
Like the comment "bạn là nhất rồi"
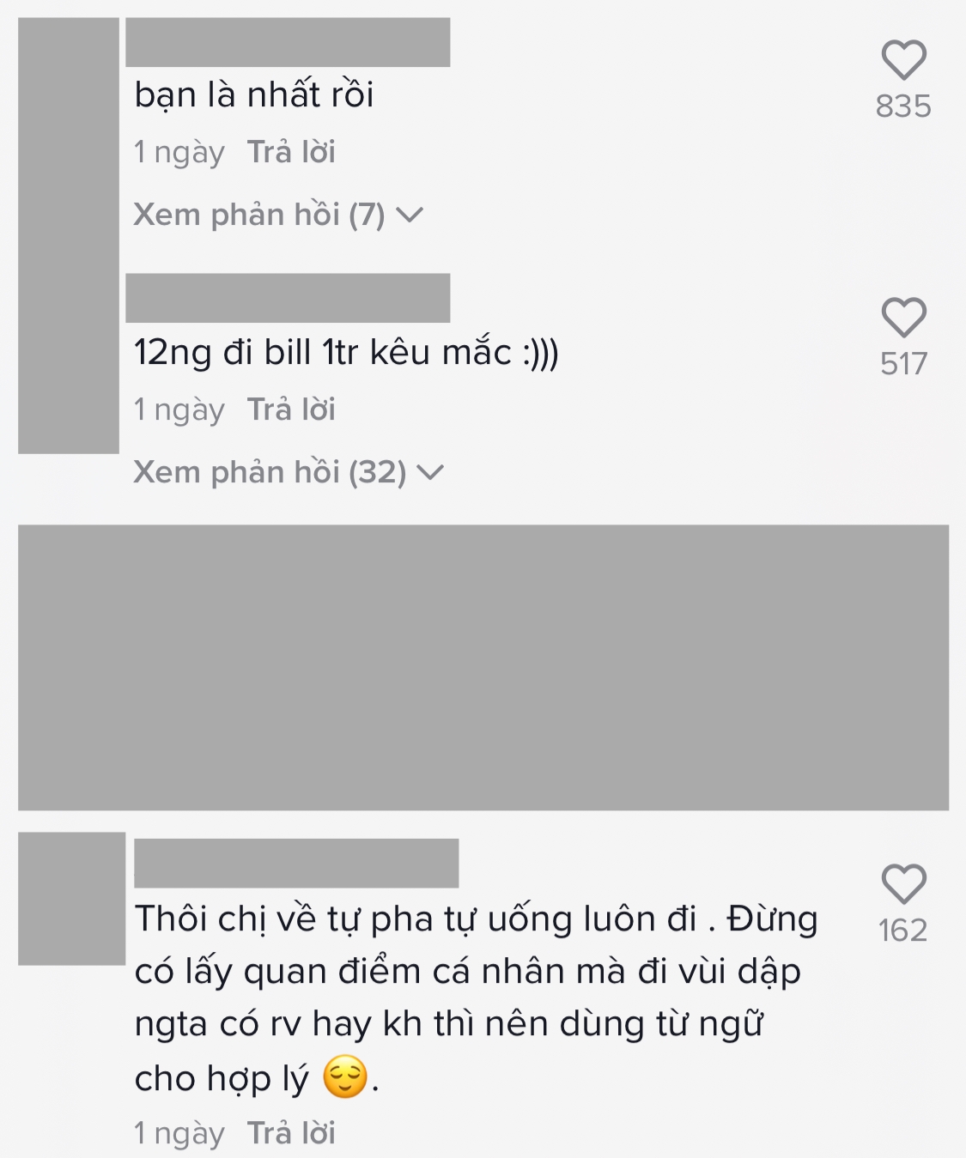tap(903, 60)
